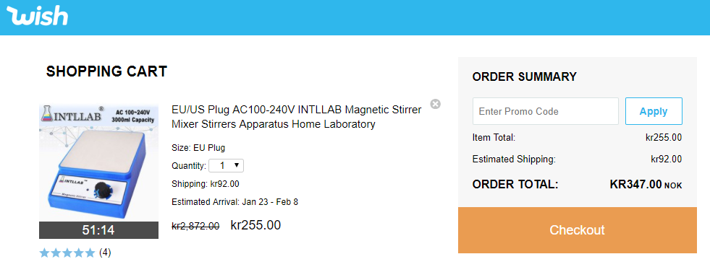
Task: Open the (4) reviews count
Action: [105, 253]
